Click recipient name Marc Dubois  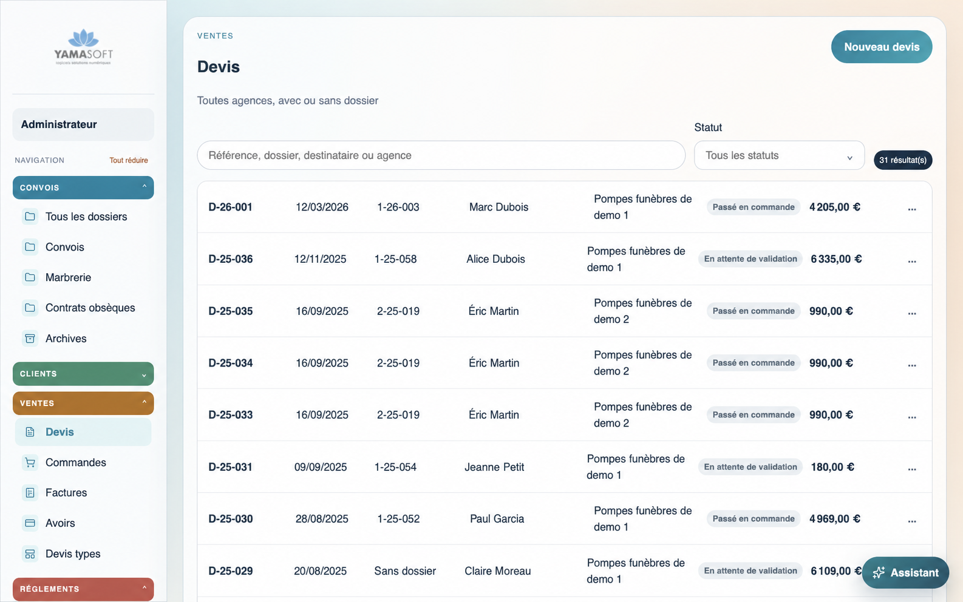(499, 207)
